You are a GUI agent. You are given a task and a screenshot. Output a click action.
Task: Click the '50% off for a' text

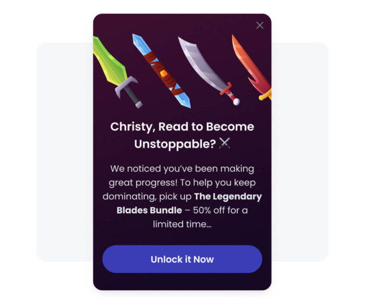pyautogui.click(x=220, y=210)
